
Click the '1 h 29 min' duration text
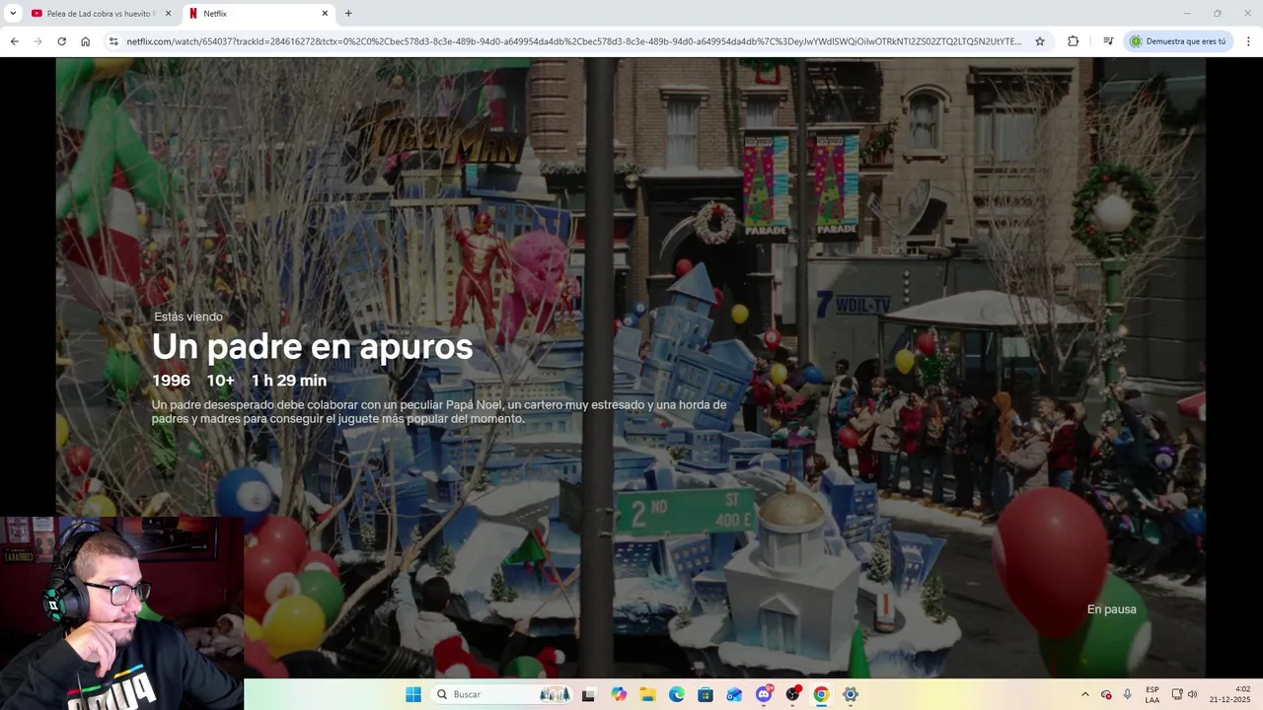288,381
